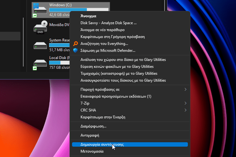
Task: Click the System Reserved drive name
Action: 59,40
